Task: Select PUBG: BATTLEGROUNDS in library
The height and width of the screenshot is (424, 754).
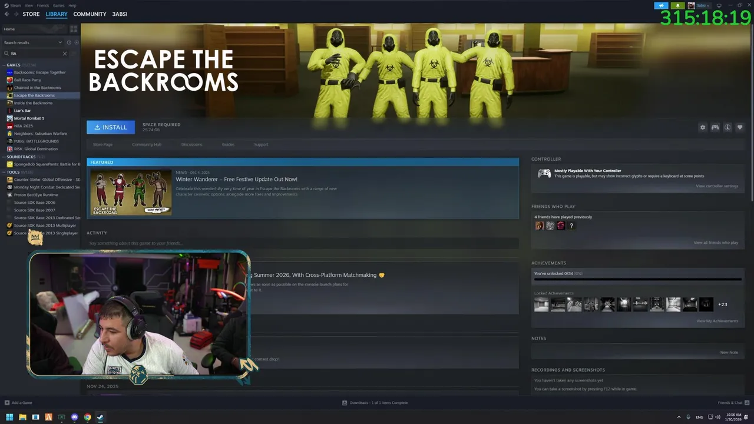Action: pyautogui.click(x=36, y=141)
